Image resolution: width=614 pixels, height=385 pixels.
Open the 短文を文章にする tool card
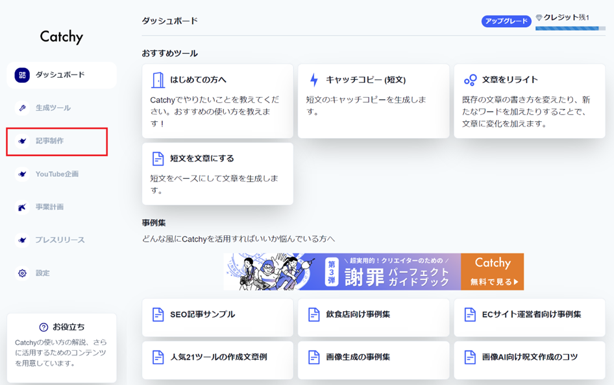(217, 174)
